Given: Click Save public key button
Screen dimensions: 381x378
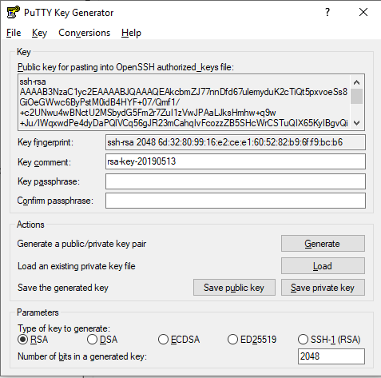Looking at the screenshot, I should pos(234,288).
